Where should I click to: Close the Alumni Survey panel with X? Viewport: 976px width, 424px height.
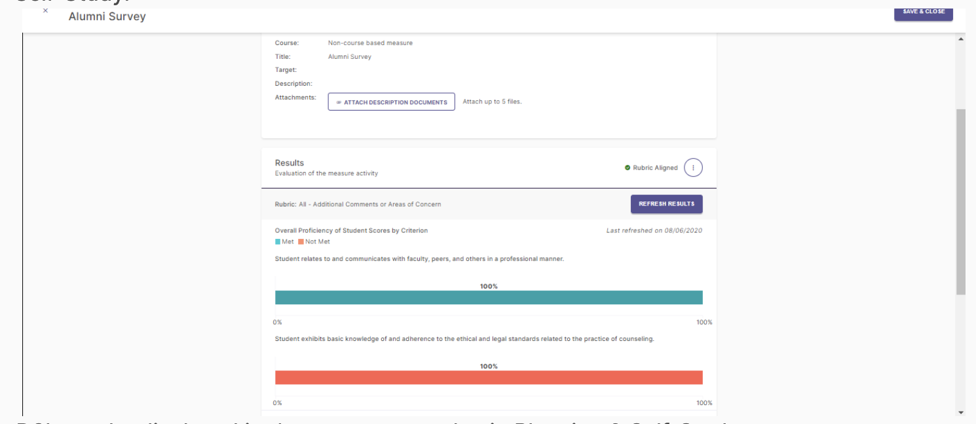tap(45, 11)
